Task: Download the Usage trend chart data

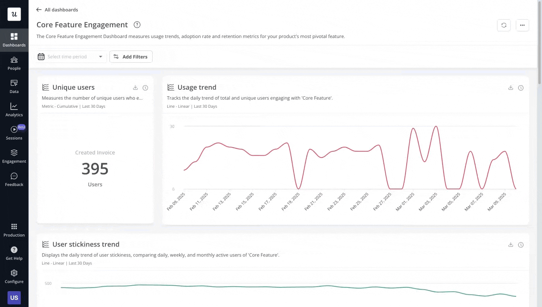Action: tap(511, 88)
